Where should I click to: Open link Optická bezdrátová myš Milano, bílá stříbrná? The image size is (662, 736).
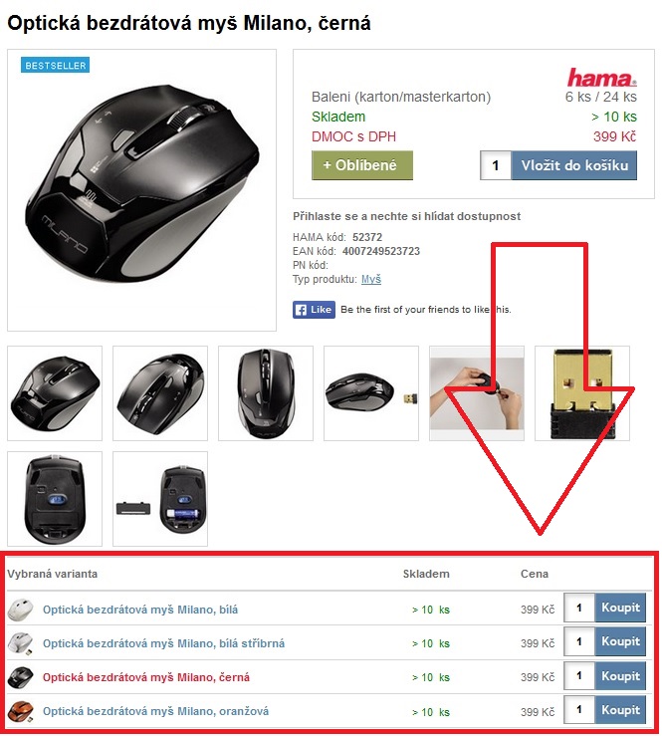(x=163, y=643)
